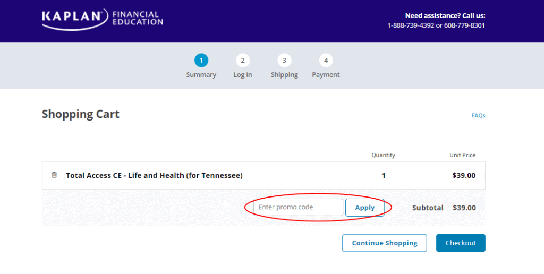
Task: Click the 1-888-739-4392 phone number
Action: click(411, 25)
